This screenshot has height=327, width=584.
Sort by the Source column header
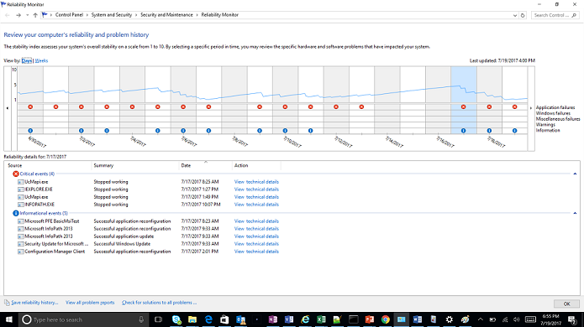coord(48,166)
